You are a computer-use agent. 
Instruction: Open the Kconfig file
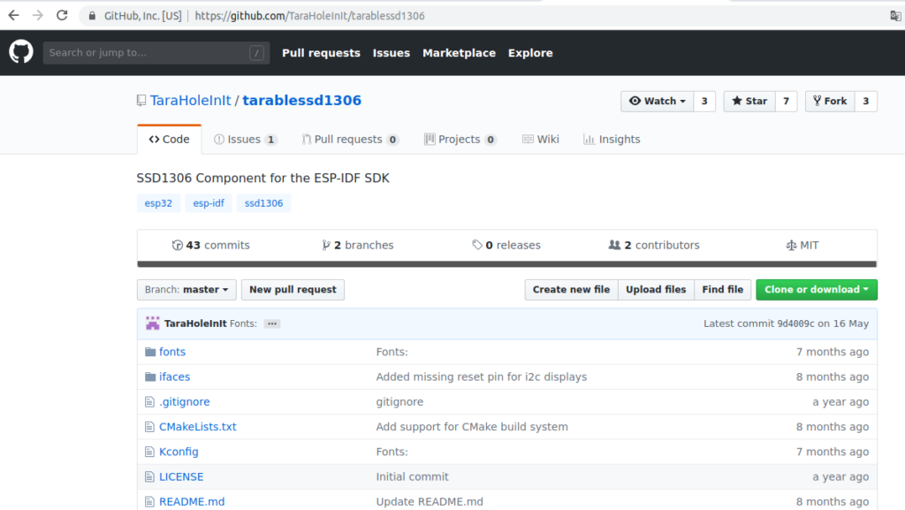pyautogui.click(x=179, y=452)
